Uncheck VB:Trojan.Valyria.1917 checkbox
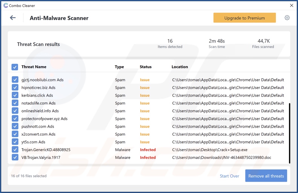 pyautogui.click(x=15, y=157)
